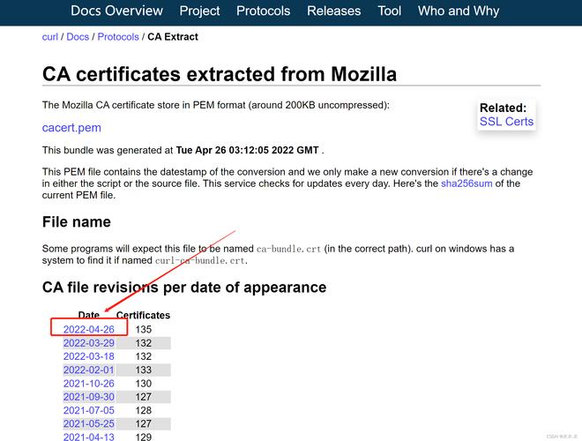Click the bundle timestamp 'Tue Apr 26 03:12:05 2022 GMT'

[x=247, y=150]
